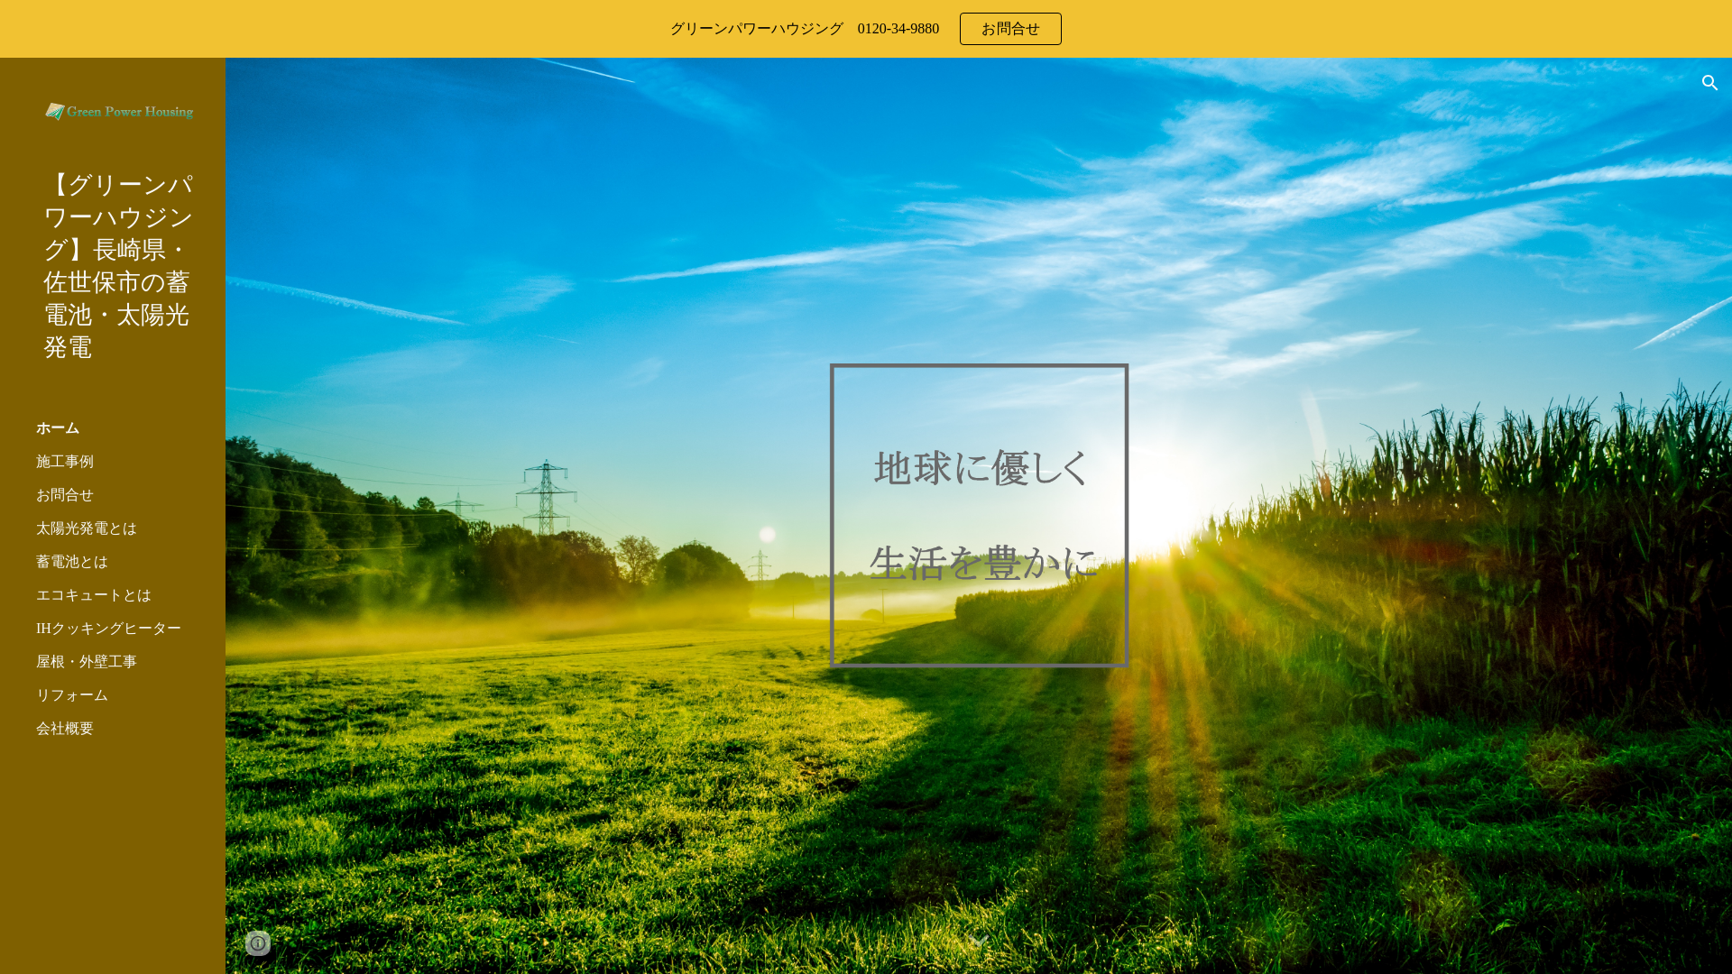Click the 地球に優しく headline text

[x=981, y=469]
